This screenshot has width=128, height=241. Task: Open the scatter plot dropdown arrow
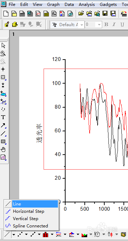(x=26, y=234)
